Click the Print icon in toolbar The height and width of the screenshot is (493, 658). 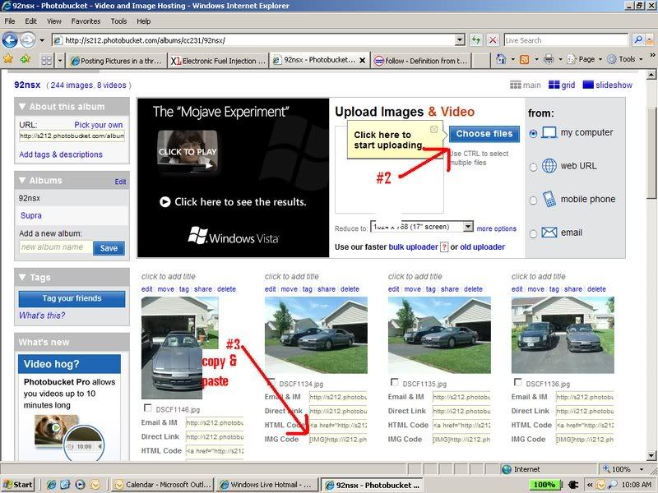(x=549, y=59)
